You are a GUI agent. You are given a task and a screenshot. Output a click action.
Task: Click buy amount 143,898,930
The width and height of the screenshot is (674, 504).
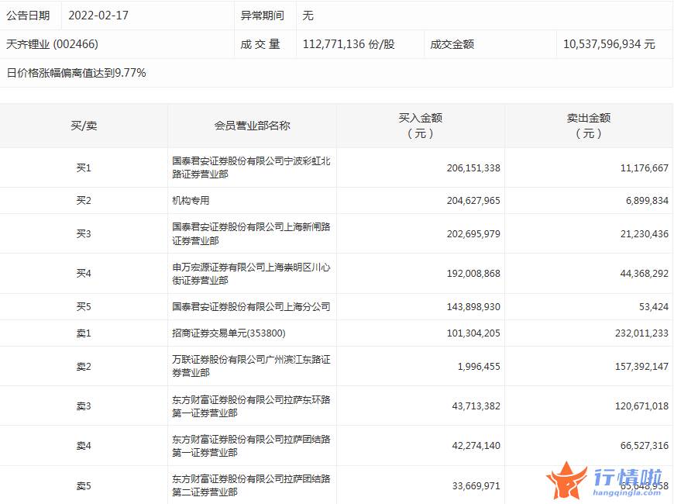473,307
